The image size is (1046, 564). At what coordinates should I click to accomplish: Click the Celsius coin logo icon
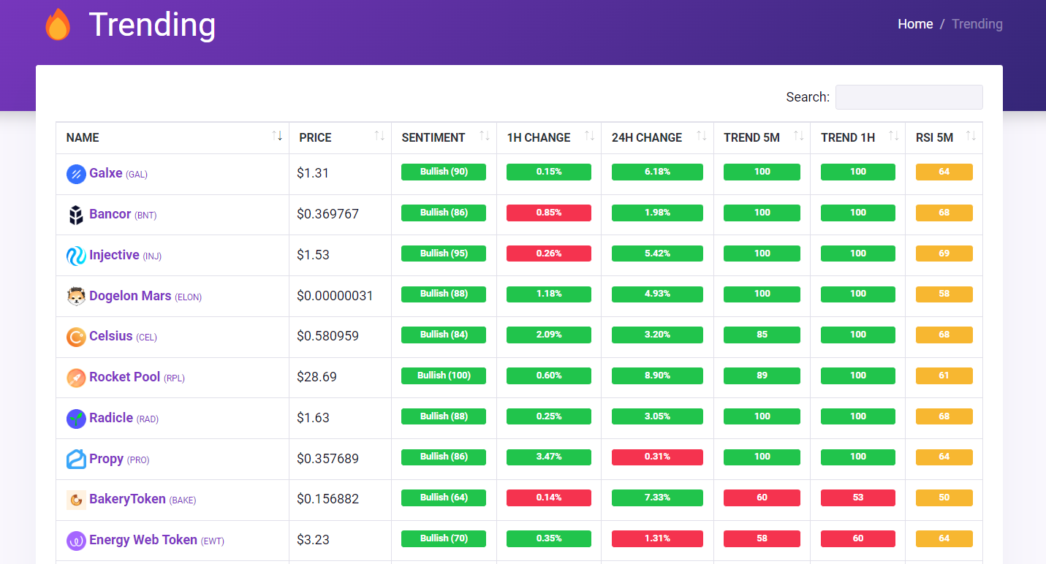click(76, 337)
